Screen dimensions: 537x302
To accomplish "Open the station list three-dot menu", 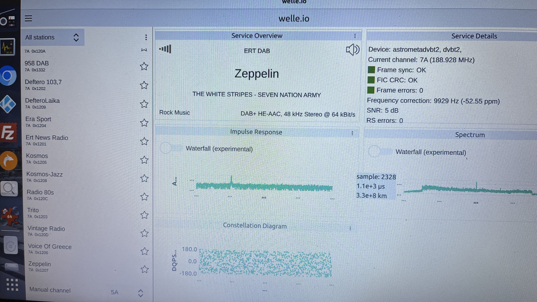I will [x=146, y=37].
